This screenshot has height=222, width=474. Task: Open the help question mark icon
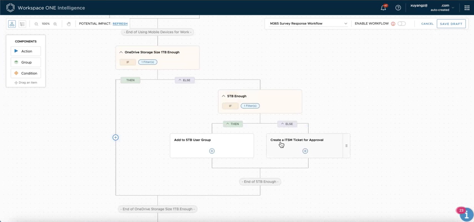(x=398, y=8)
